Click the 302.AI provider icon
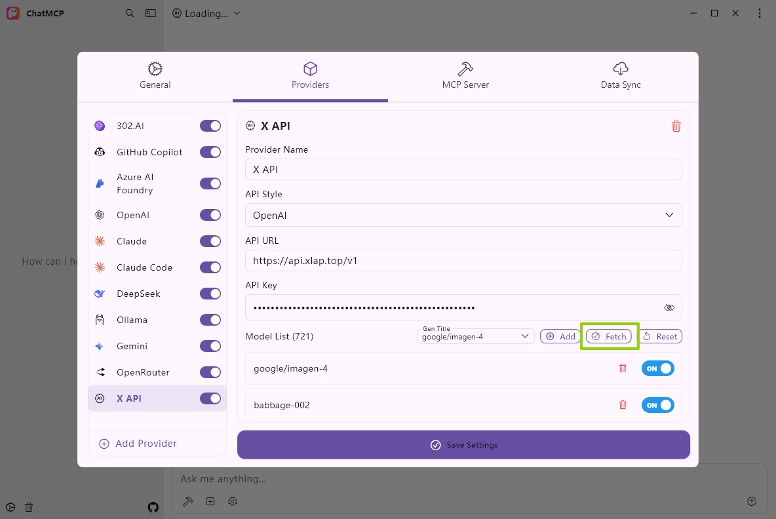Image resolution: width=776 pixels, height=519 pixels. tap(100, 126)
